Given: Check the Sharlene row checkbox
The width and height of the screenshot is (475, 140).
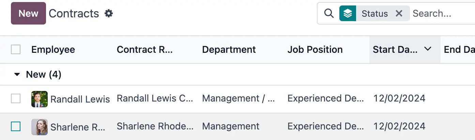Looking at the screenshot, I should pos(16,127).
